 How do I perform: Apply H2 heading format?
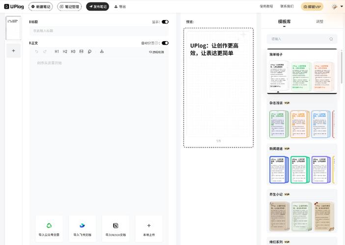[x=65, y=51]
